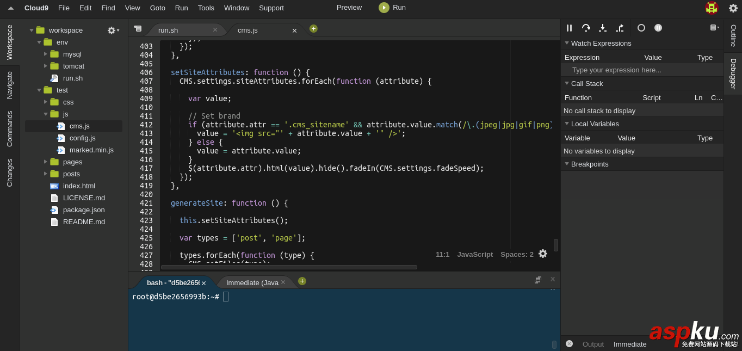The width and height of the screenshot is (742, 351).
Task: Click the Step Out debugger icon
Action: pos(620,28)
